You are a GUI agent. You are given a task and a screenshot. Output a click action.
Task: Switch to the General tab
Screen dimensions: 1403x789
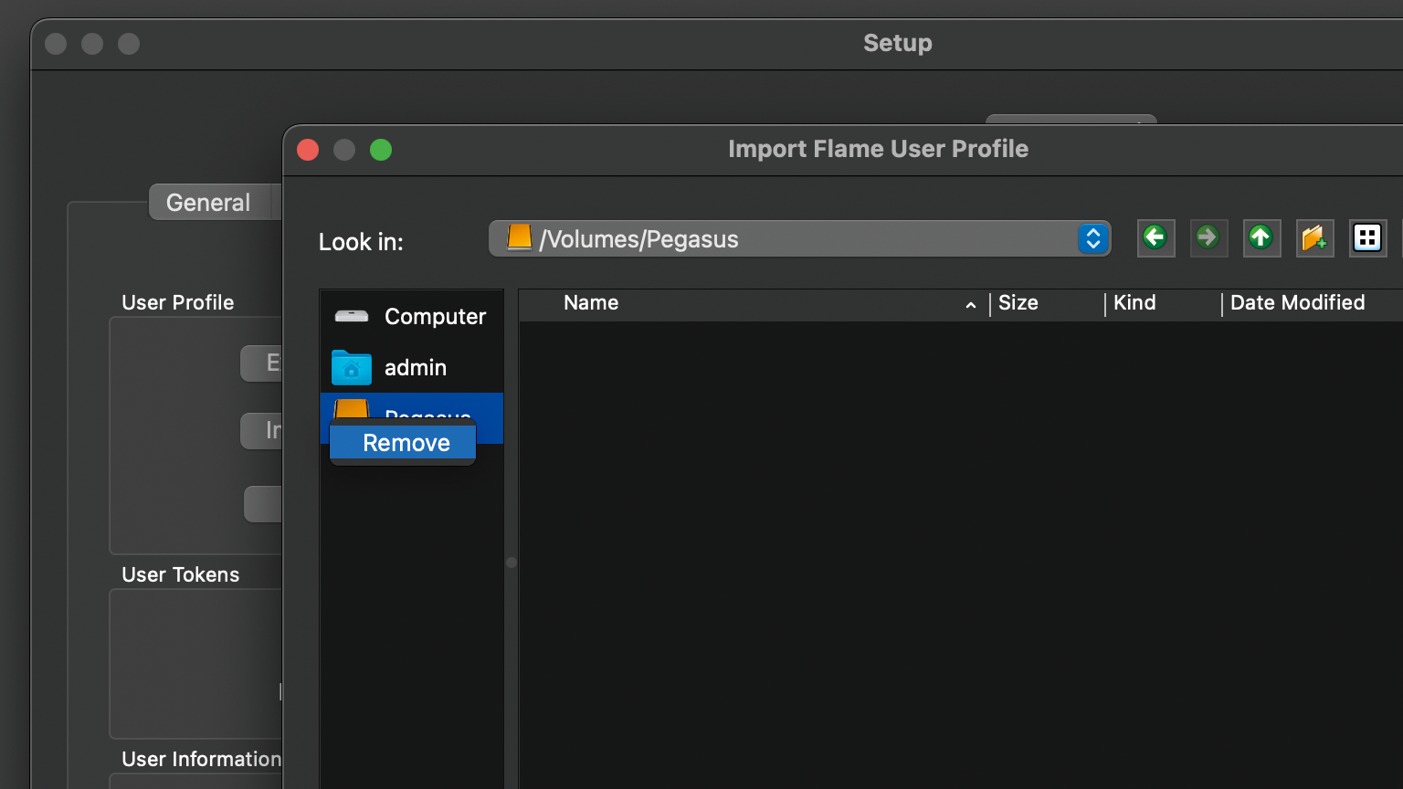coord(208,203)
